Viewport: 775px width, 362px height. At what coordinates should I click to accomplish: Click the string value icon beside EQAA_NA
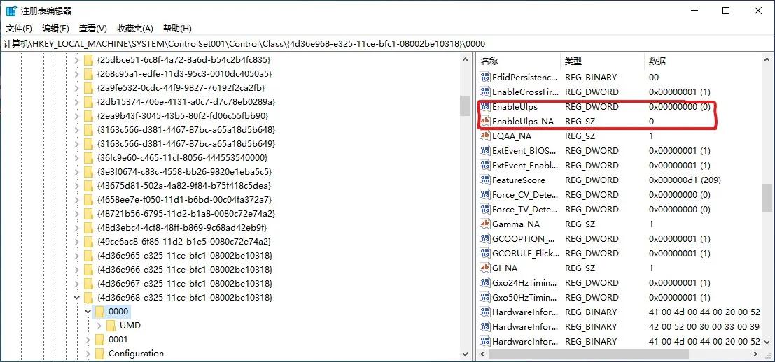tap(484, 136)
